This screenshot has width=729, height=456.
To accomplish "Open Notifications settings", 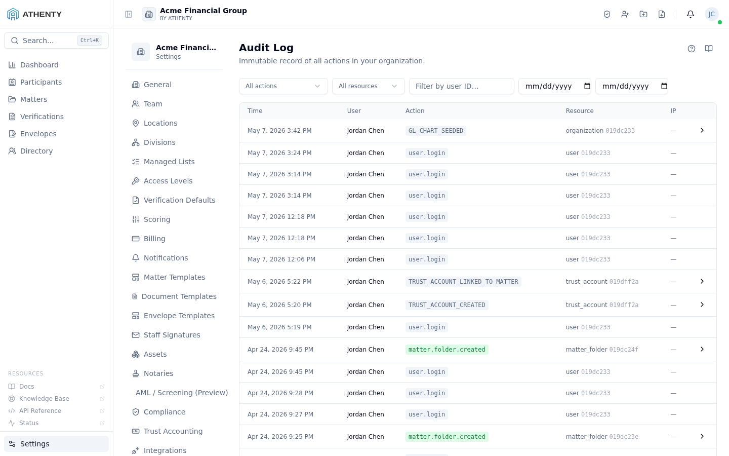I will tap(174, 258).
